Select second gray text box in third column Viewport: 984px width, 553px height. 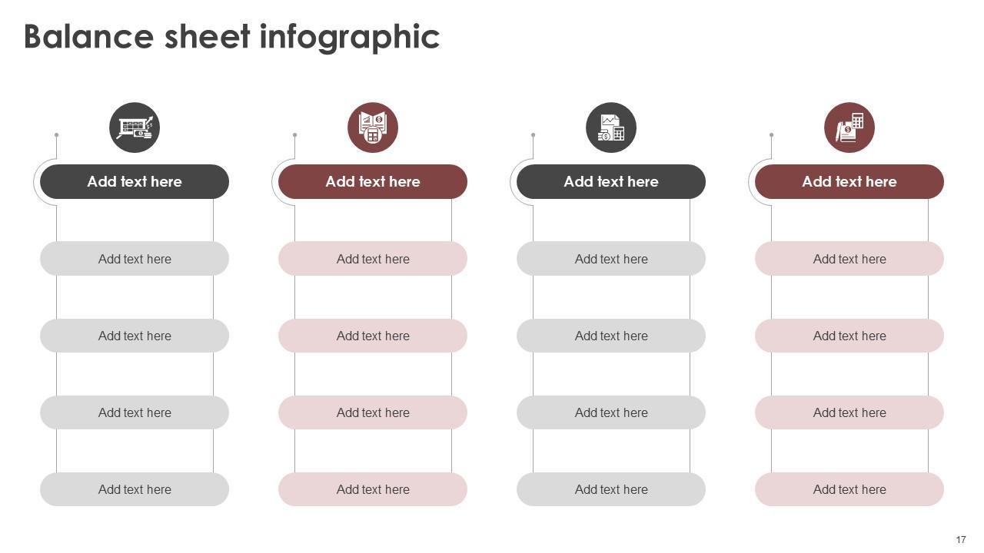pyautogui.click(x=611, y=336)
